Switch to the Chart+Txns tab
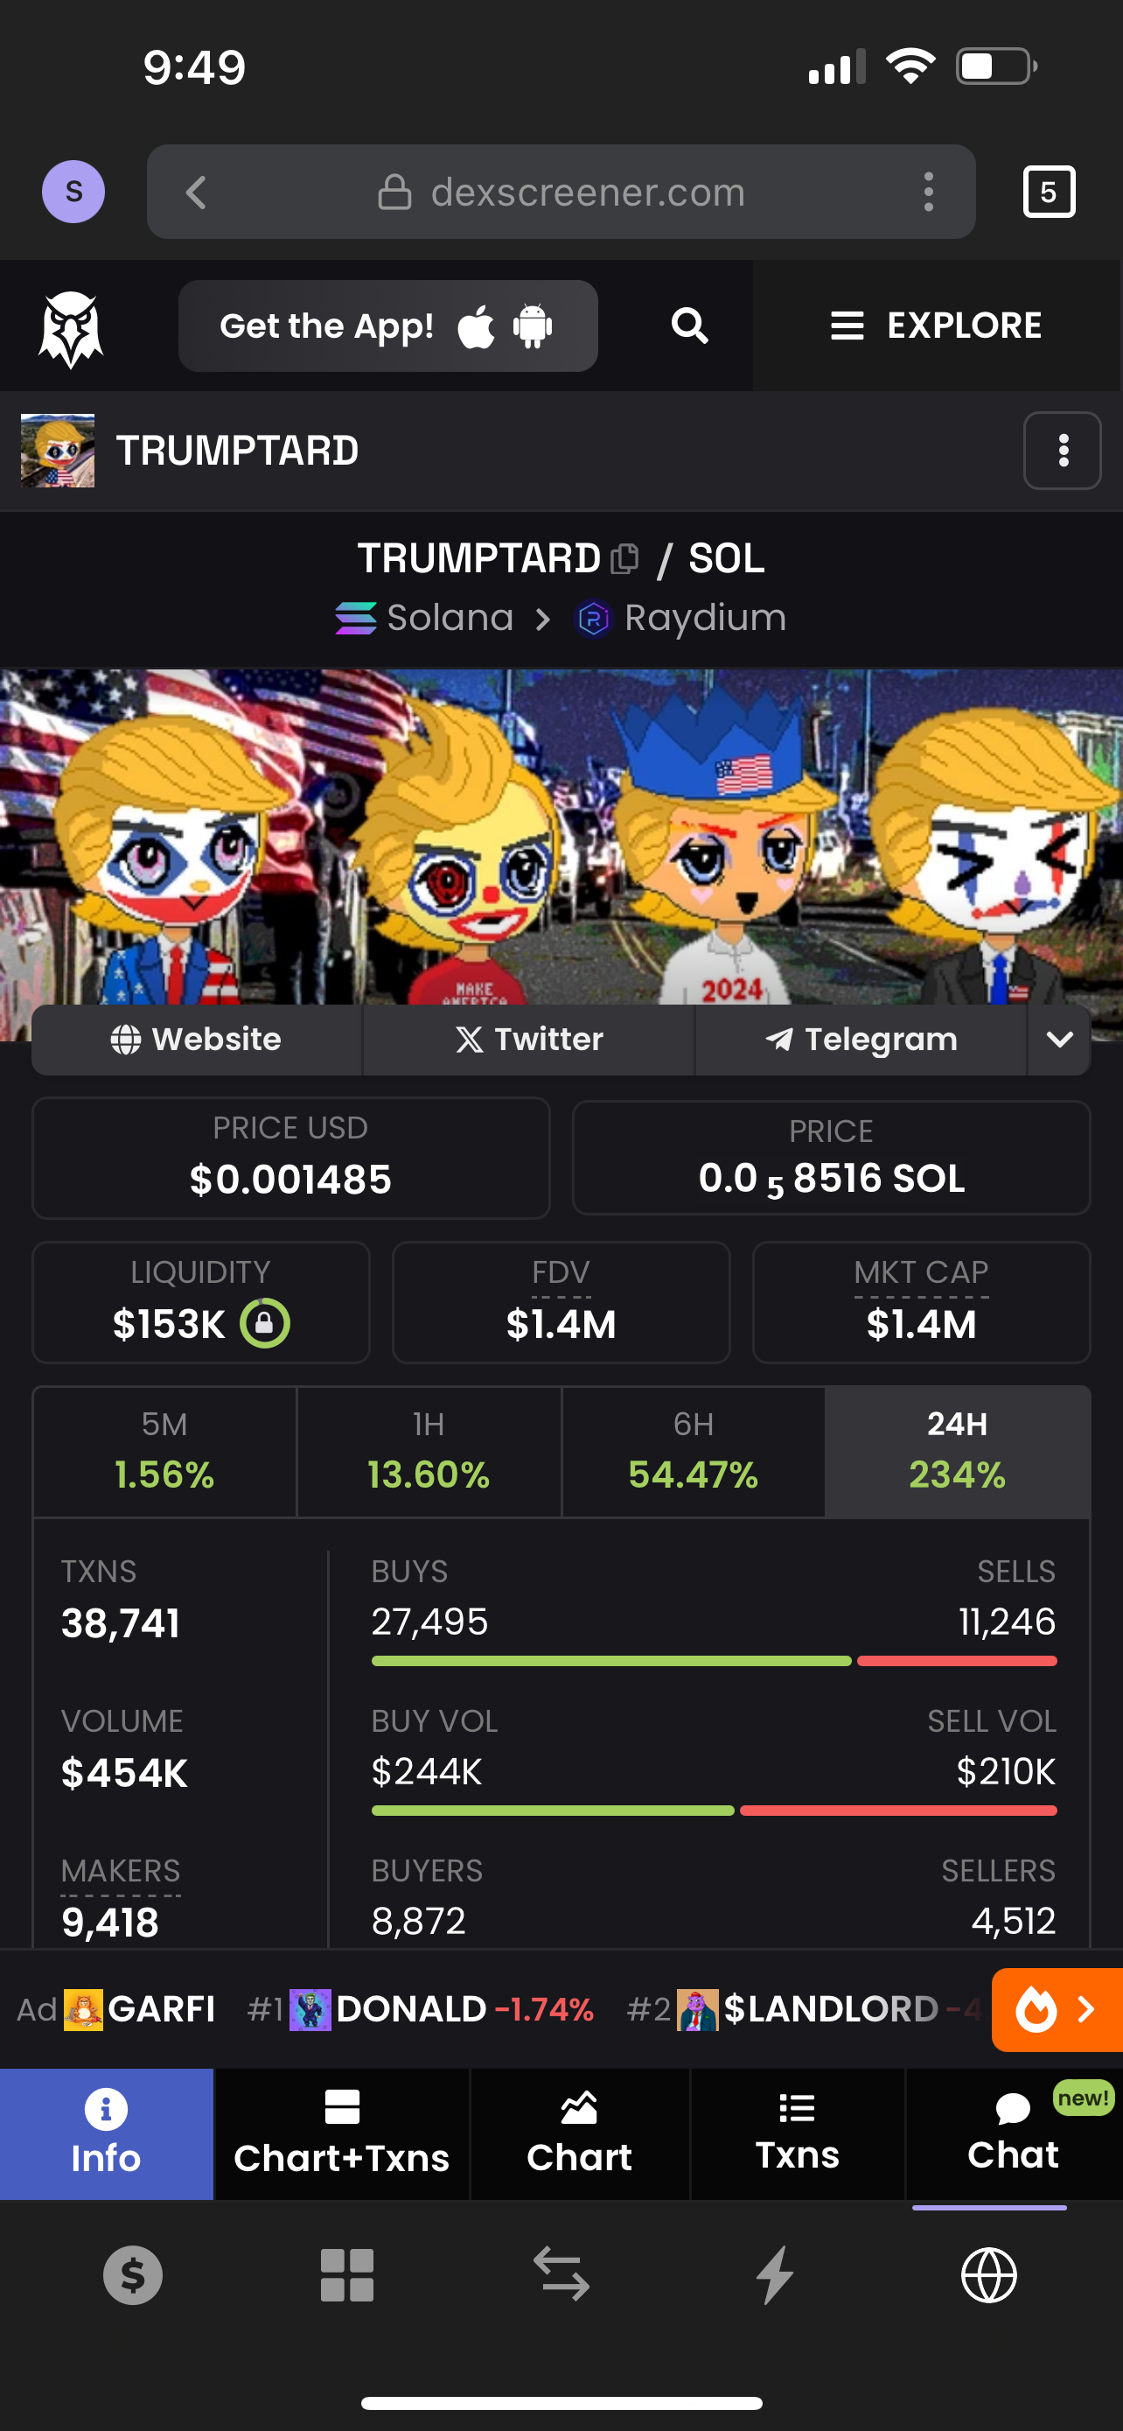Image resolution: width=1123 pixels, height=2431 pixels. click(341, 2133)
